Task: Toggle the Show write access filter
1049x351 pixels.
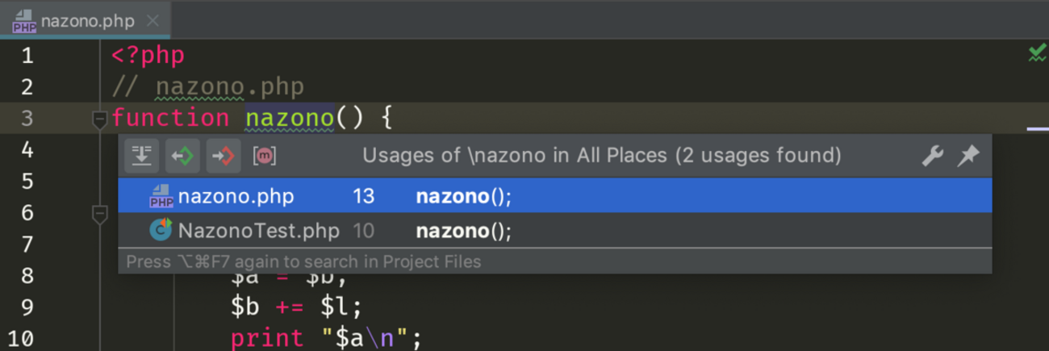Action: (x=224, y=156)
